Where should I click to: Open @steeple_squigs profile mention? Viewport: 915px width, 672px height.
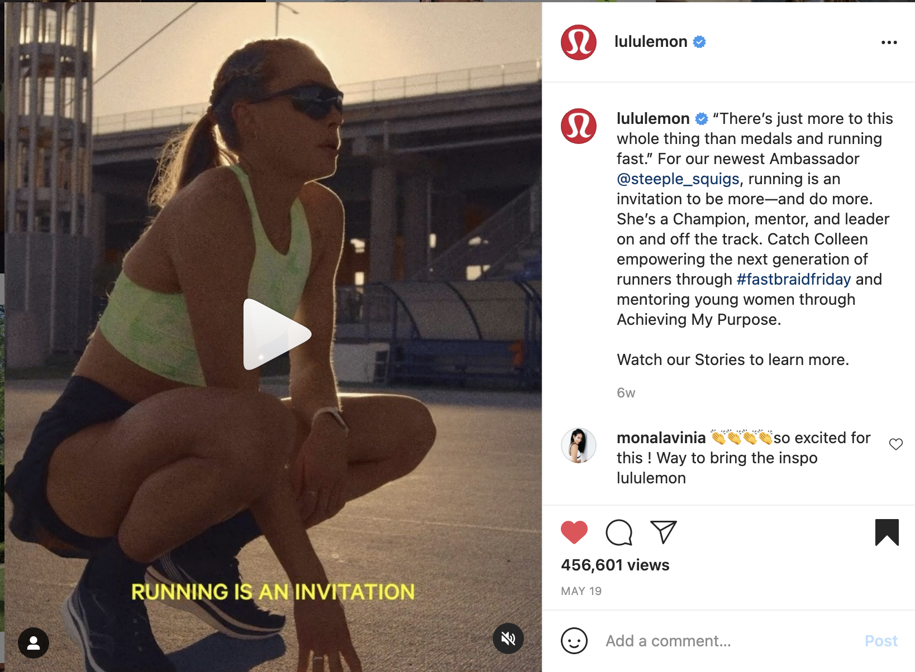pyautogui.click(x=678, y=179)
